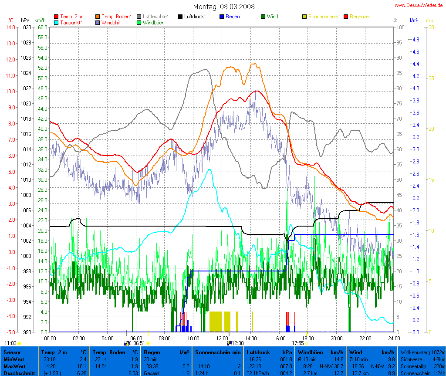Click the orange Temp. Boden legend square
This screenshot has width=446, height=376.
pyautogui.click(x=98, y=17)
